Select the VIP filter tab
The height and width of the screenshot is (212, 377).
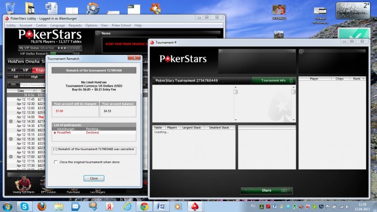point(25,70)
